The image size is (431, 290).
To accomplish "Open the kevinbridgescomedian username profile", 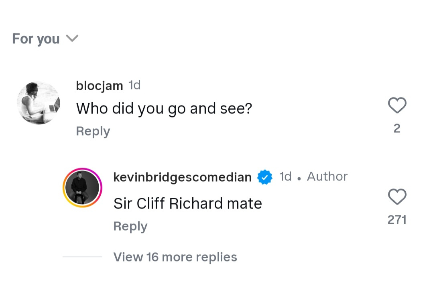I will [x=182, y=177].
